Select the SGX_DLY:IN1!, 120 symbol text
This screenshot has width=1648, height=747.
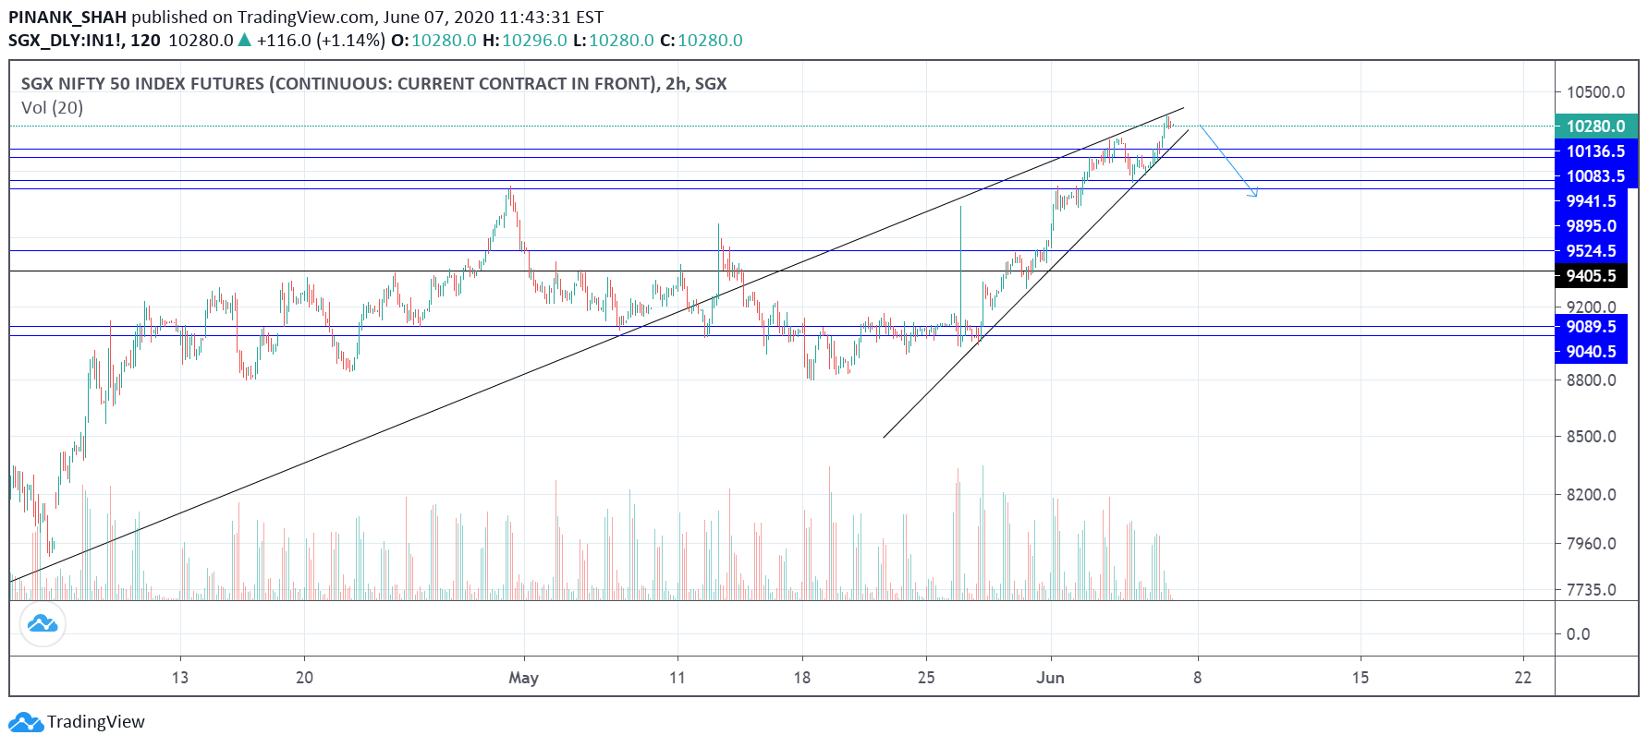pyautogui.click(x=84, y=41)
